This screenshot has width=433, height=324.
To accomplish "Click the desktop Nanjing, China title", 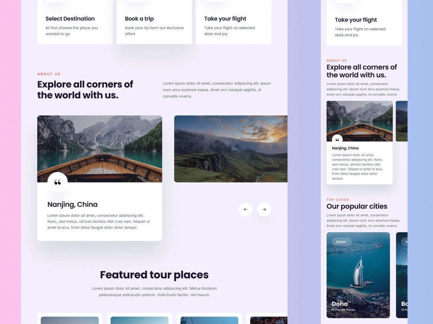I will pyautogui.click(x=72, y=204).
